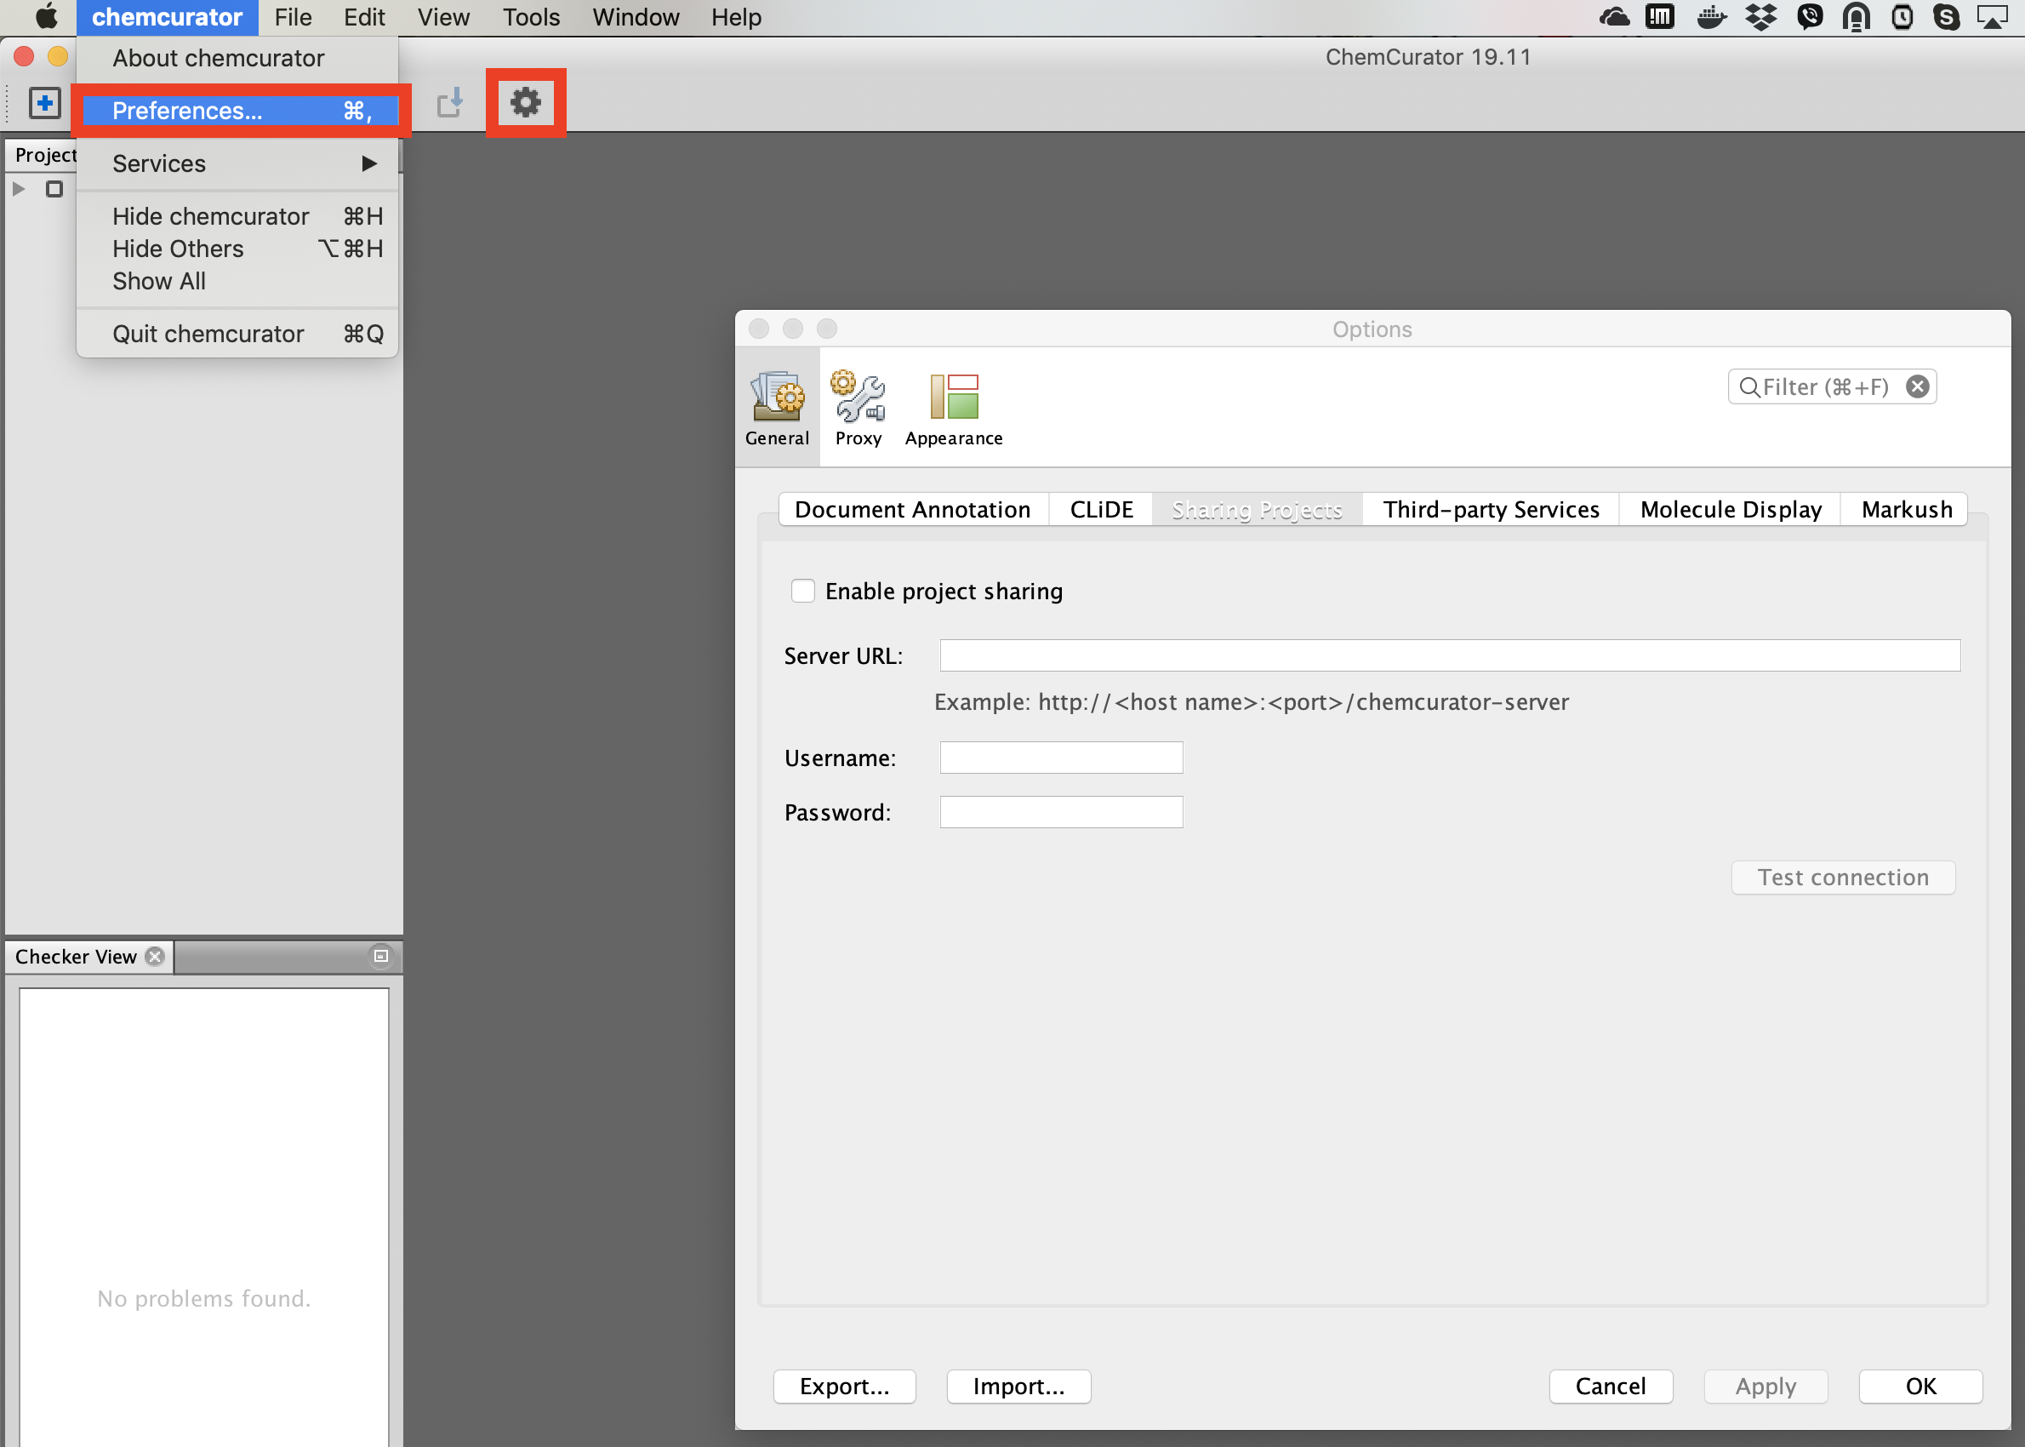The height and width of the screenshot is (1447, 2025).
Task: Switch to Molecule Display tab
Action: 1730,510
